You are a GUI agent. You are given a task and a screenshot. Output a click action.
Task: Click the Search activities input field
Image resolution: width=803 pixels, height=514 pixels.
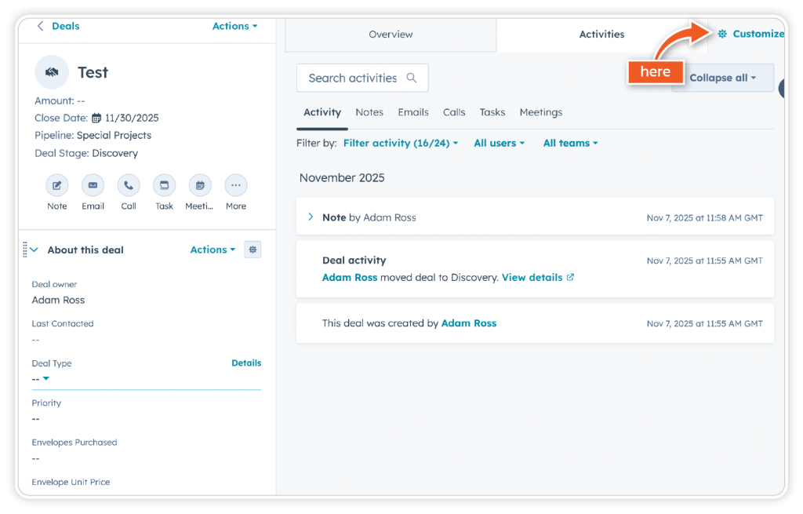coord(353,78)
